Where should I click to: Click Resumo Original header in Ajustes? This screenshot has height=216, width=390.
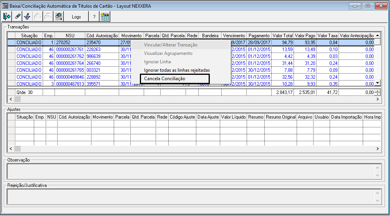tap(280, 117)
